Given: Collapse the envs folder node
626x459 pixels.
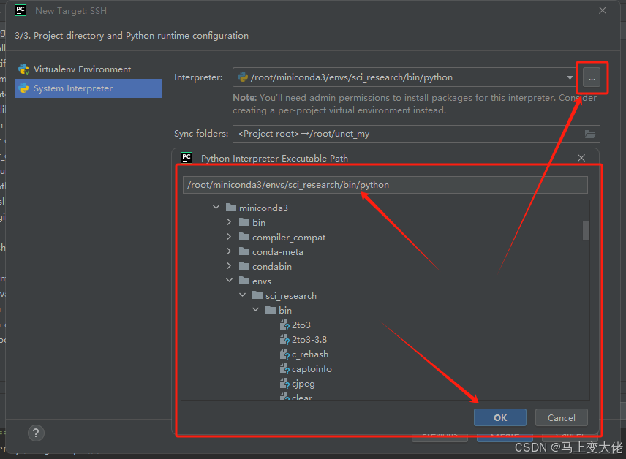Looking at the screenshot, I should 229,281.
